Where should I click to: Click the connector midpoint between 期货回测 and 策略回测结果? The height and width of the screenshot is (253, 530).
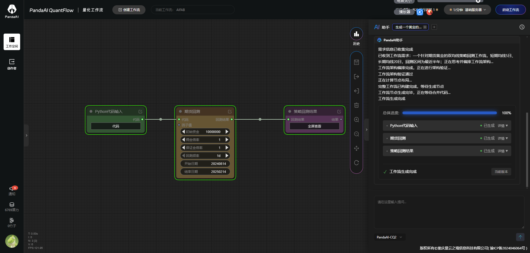pyautogui.click(x=260, y=119)
